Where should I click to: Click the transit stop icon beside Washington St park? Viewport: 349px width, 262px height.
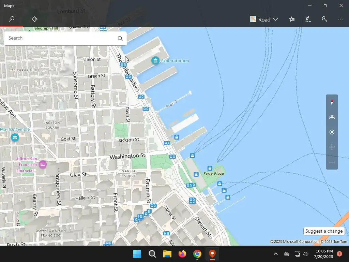pos(172,157)
